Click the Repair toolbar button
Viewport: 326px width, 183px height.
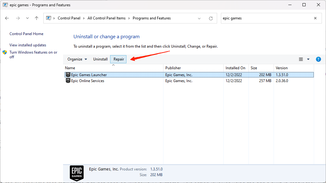point(119,59)
